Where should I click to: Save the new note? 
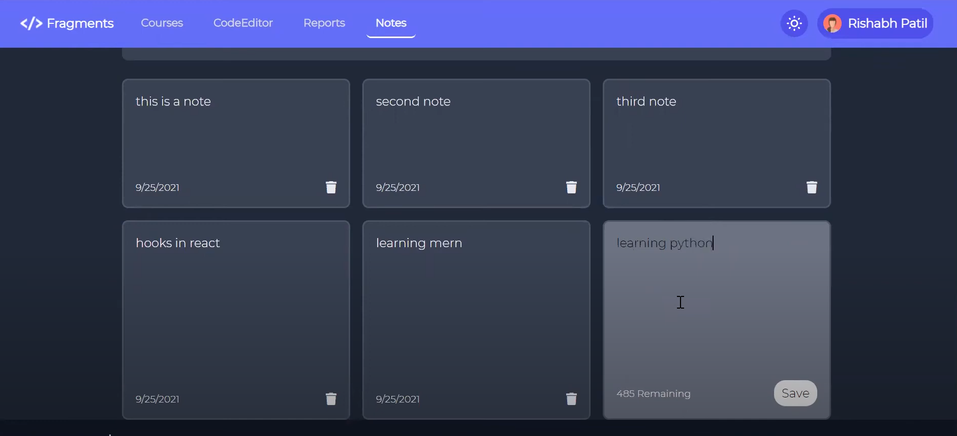[795, 393]
